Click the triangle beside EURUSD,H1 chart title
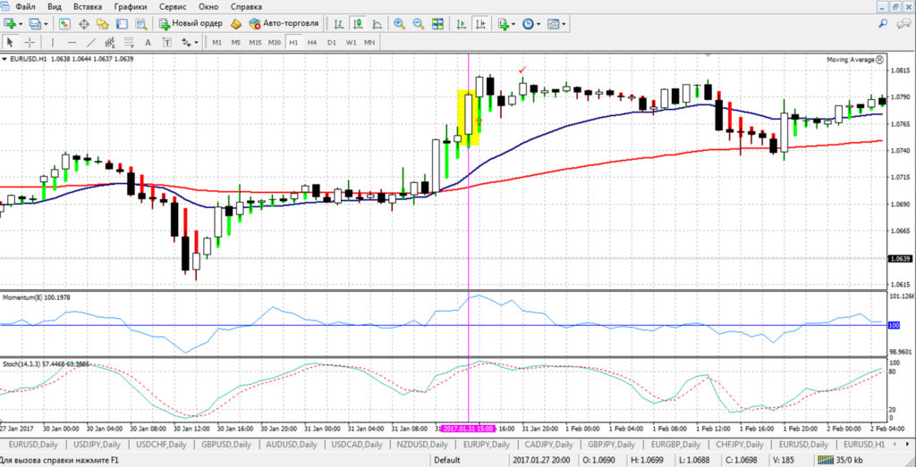 click(x=4, y=59)
